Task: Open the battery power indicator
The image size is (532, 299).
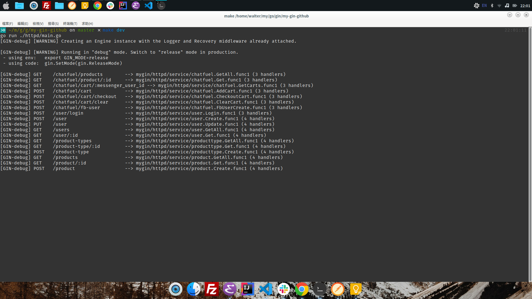Action: click(x=515, y=6)
